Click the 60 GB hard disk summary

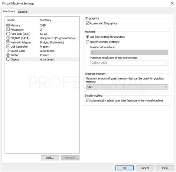click(43, 34)
